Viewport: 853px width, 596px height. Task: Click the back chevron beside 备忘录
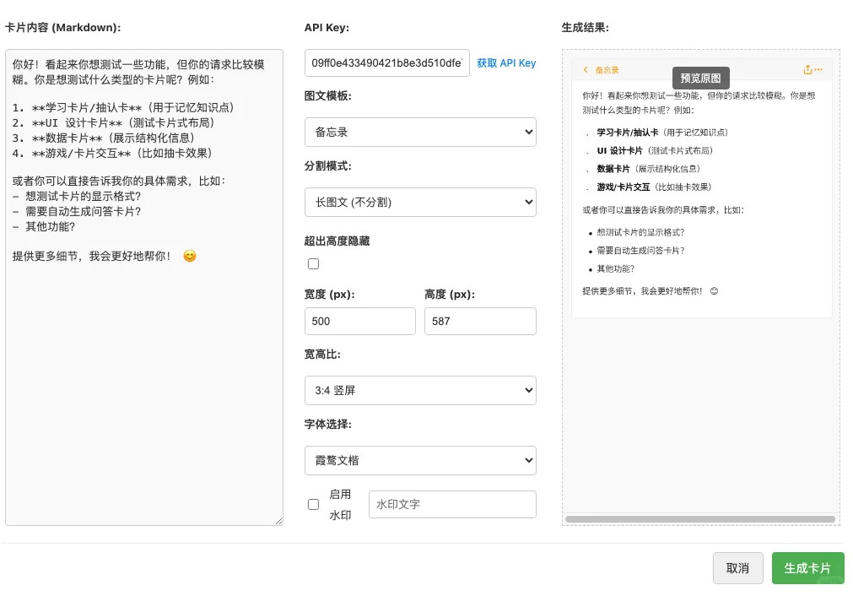point(586,70)
